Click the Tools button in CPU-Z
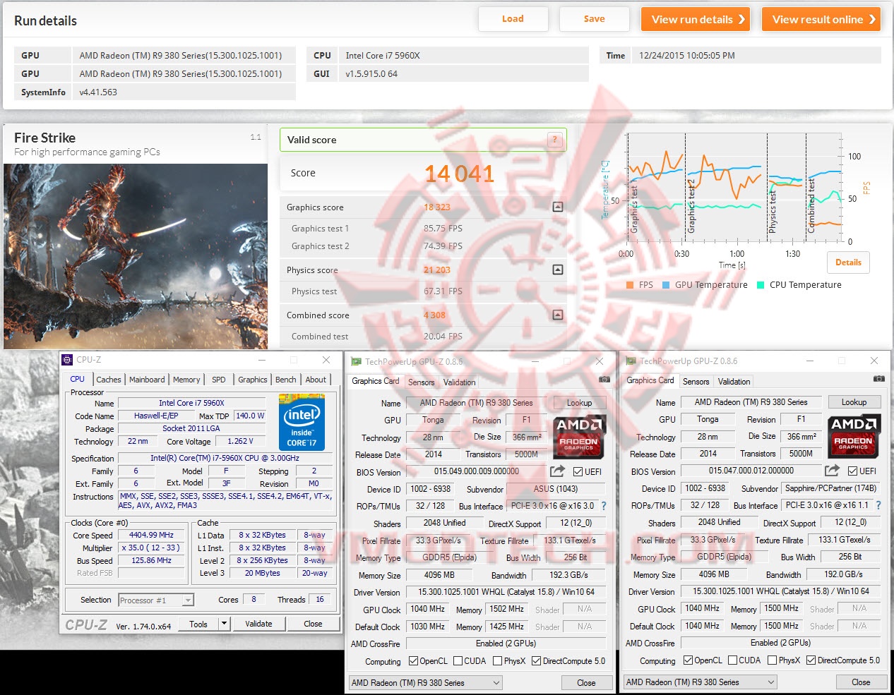 coord(198,624)
